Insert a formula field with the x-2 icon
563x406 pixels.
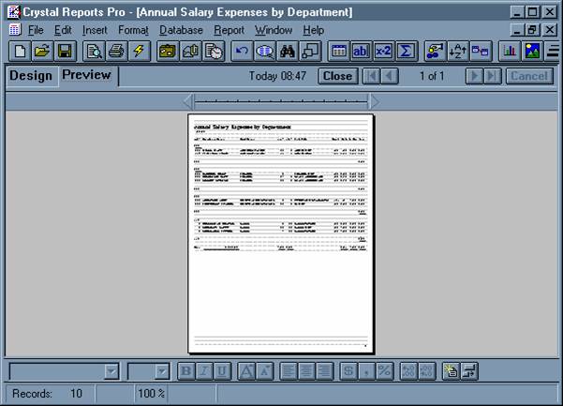(383, 51)
